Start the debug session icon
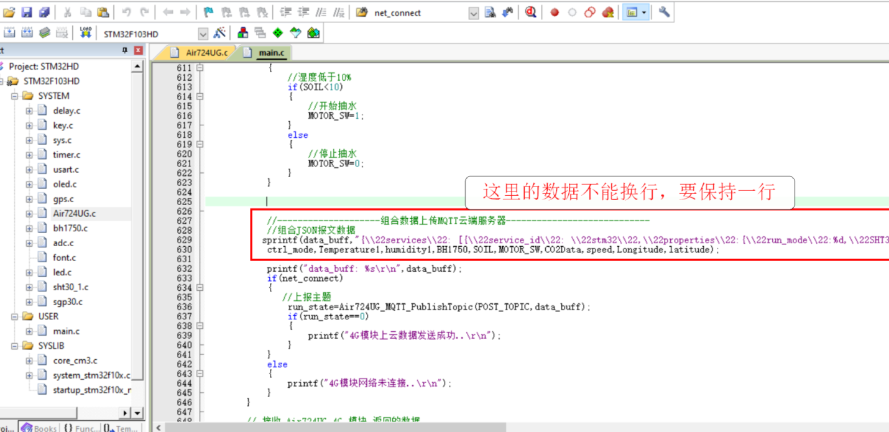 click(x=530, y=12)
